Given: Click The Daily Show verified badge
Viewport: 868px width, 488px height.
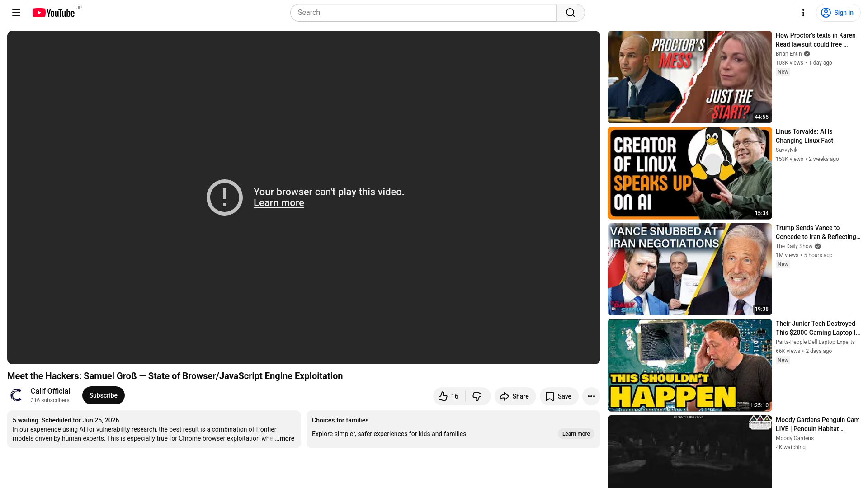Looking at the screenshot, I should click(x=818, y=246).
